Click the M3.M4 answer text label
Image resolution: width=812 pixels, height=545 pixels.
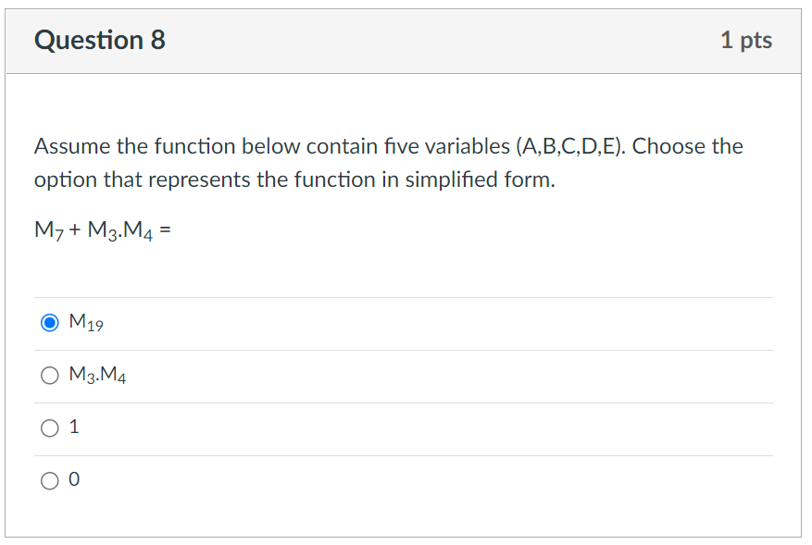[x=96, y=375]
